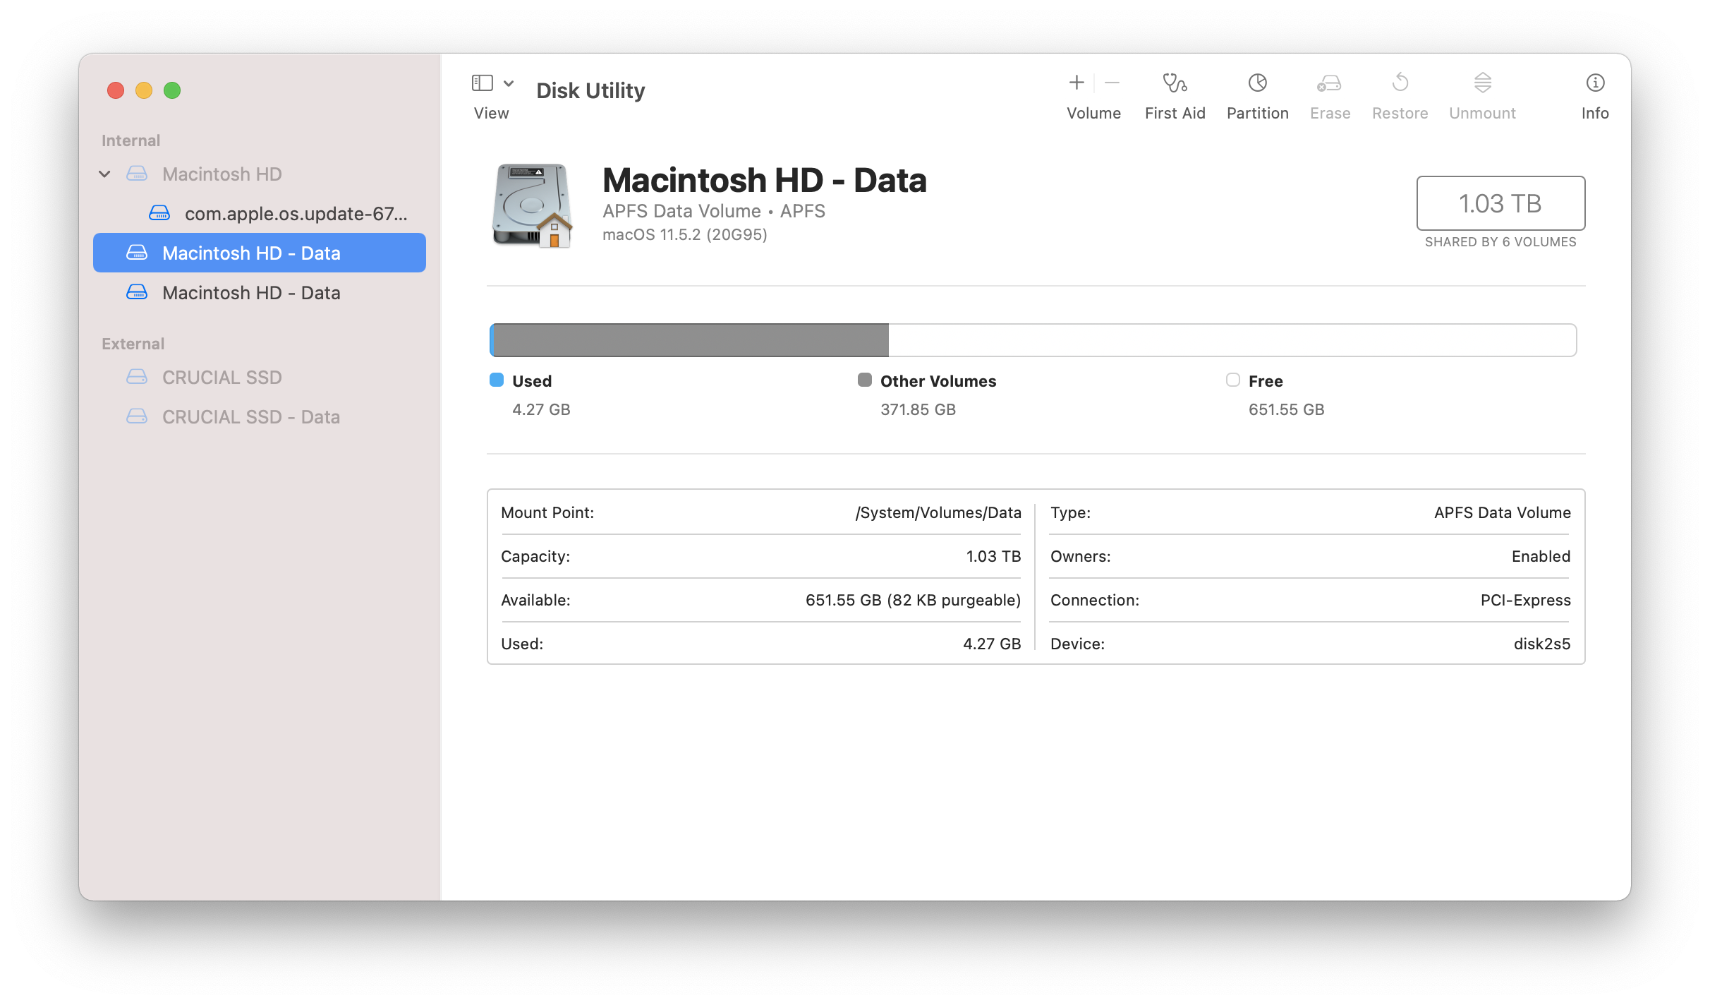This screenshot has height=1005, width=1710.
Task: Select the unselected Macintosh HD - Data volume
Action: pyautogui.click(x=250, y=292)
